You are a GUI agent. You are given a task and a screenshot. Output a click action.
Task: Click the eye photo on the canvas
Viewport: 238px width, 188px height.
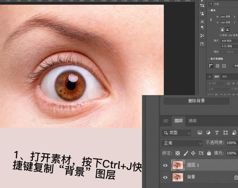click(x=82, y=66)
